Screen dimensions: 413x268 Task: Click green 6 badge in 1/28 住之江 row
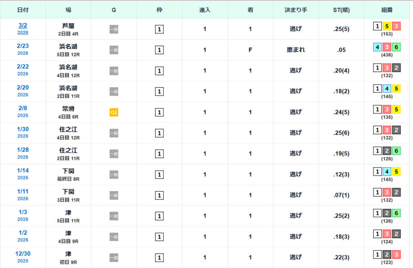tap(396, 151)
